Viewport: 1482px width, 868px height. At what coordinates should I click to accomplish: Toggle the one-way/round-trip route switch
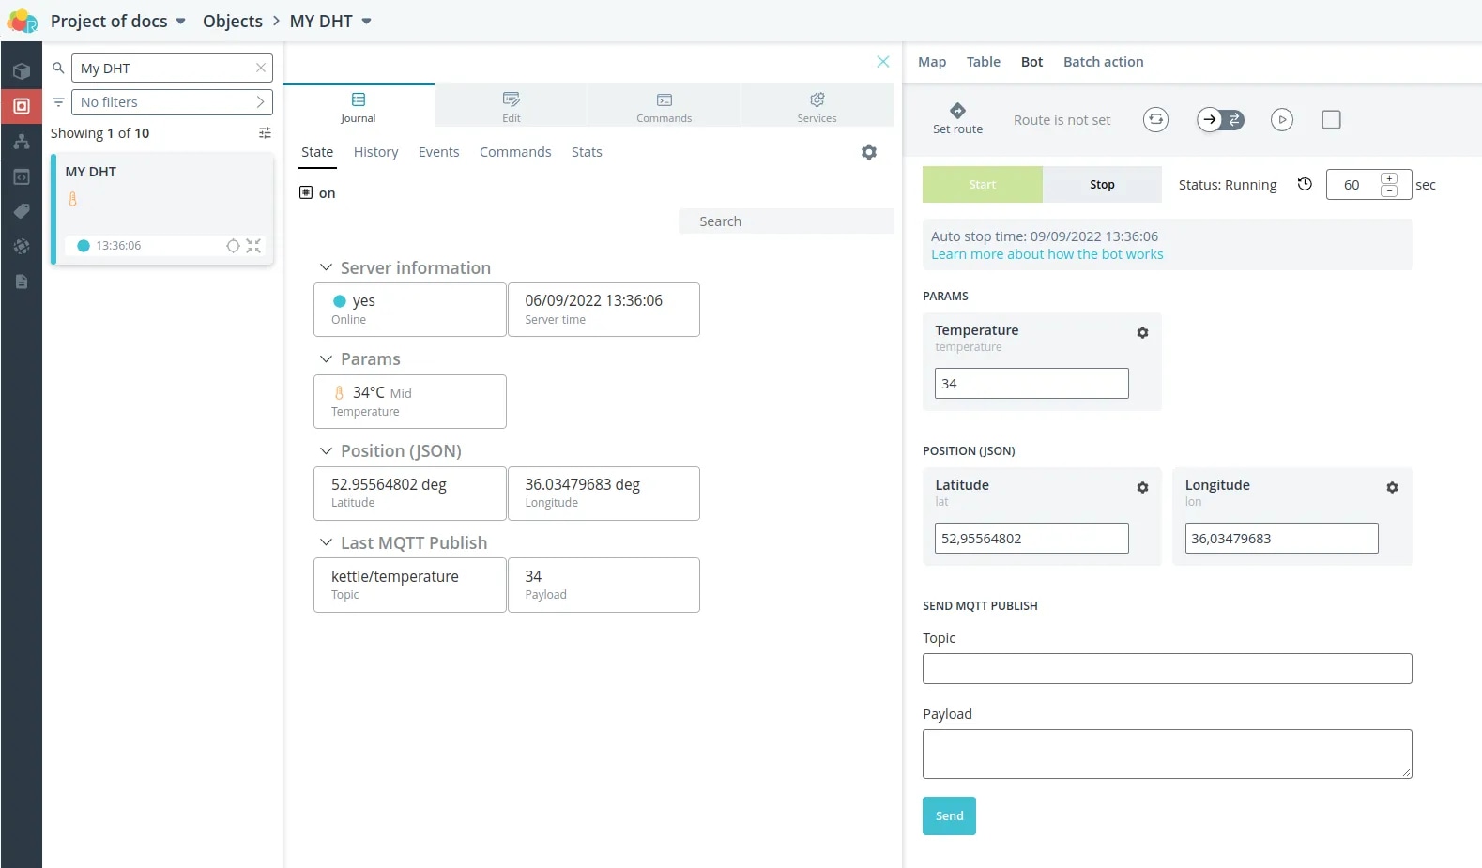[x=1220, y=119]
